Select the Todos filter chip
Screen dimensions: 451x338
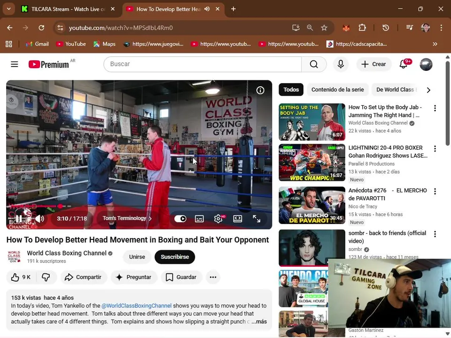coord(291,90)
